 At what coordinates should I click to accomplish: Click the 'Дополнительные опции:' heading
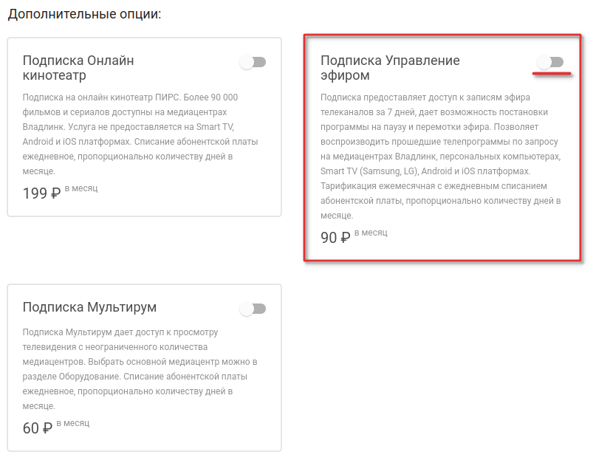coord(84,14)
